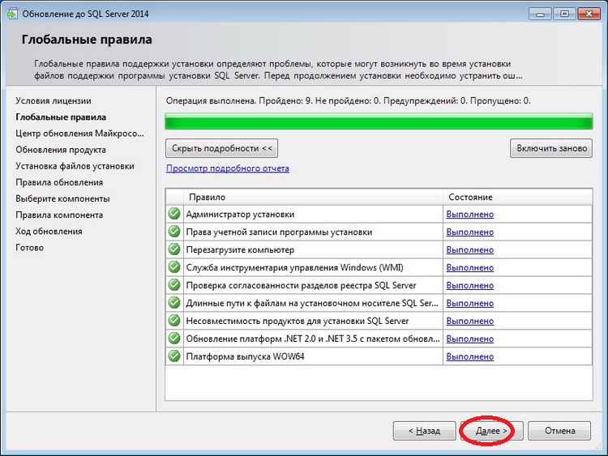Go forward with Далее button
The image size is (608, 456).
click(491, 431)
